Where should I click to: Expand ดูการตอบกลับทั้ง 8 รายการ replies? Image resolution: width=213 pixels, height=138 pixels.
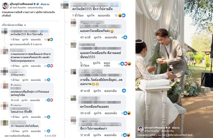(26, 44)
